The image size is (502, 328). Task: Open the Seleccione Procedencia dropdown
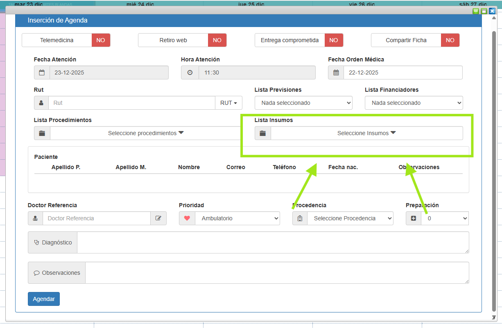[x=350, y=218]
